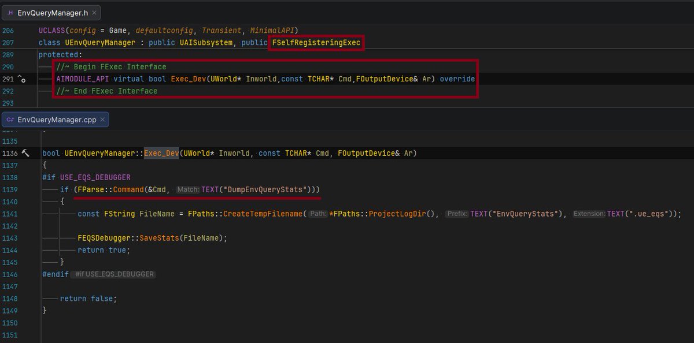
Task: Click AIMODULE_API macro on line 291
Action: point(82,79)
